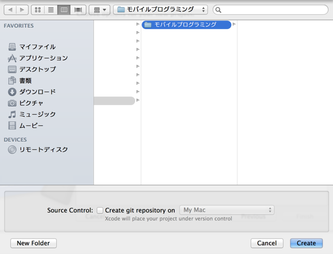Click the アプリケーション icon
Viewport: 333px width, 254px height.
(x=12, y=58)
